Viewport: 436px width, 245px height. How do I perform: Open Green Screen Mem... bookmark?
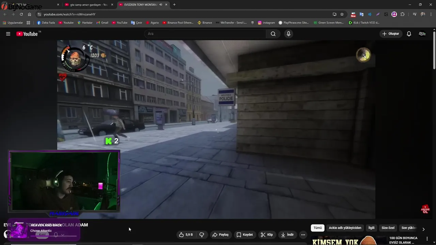329,23
